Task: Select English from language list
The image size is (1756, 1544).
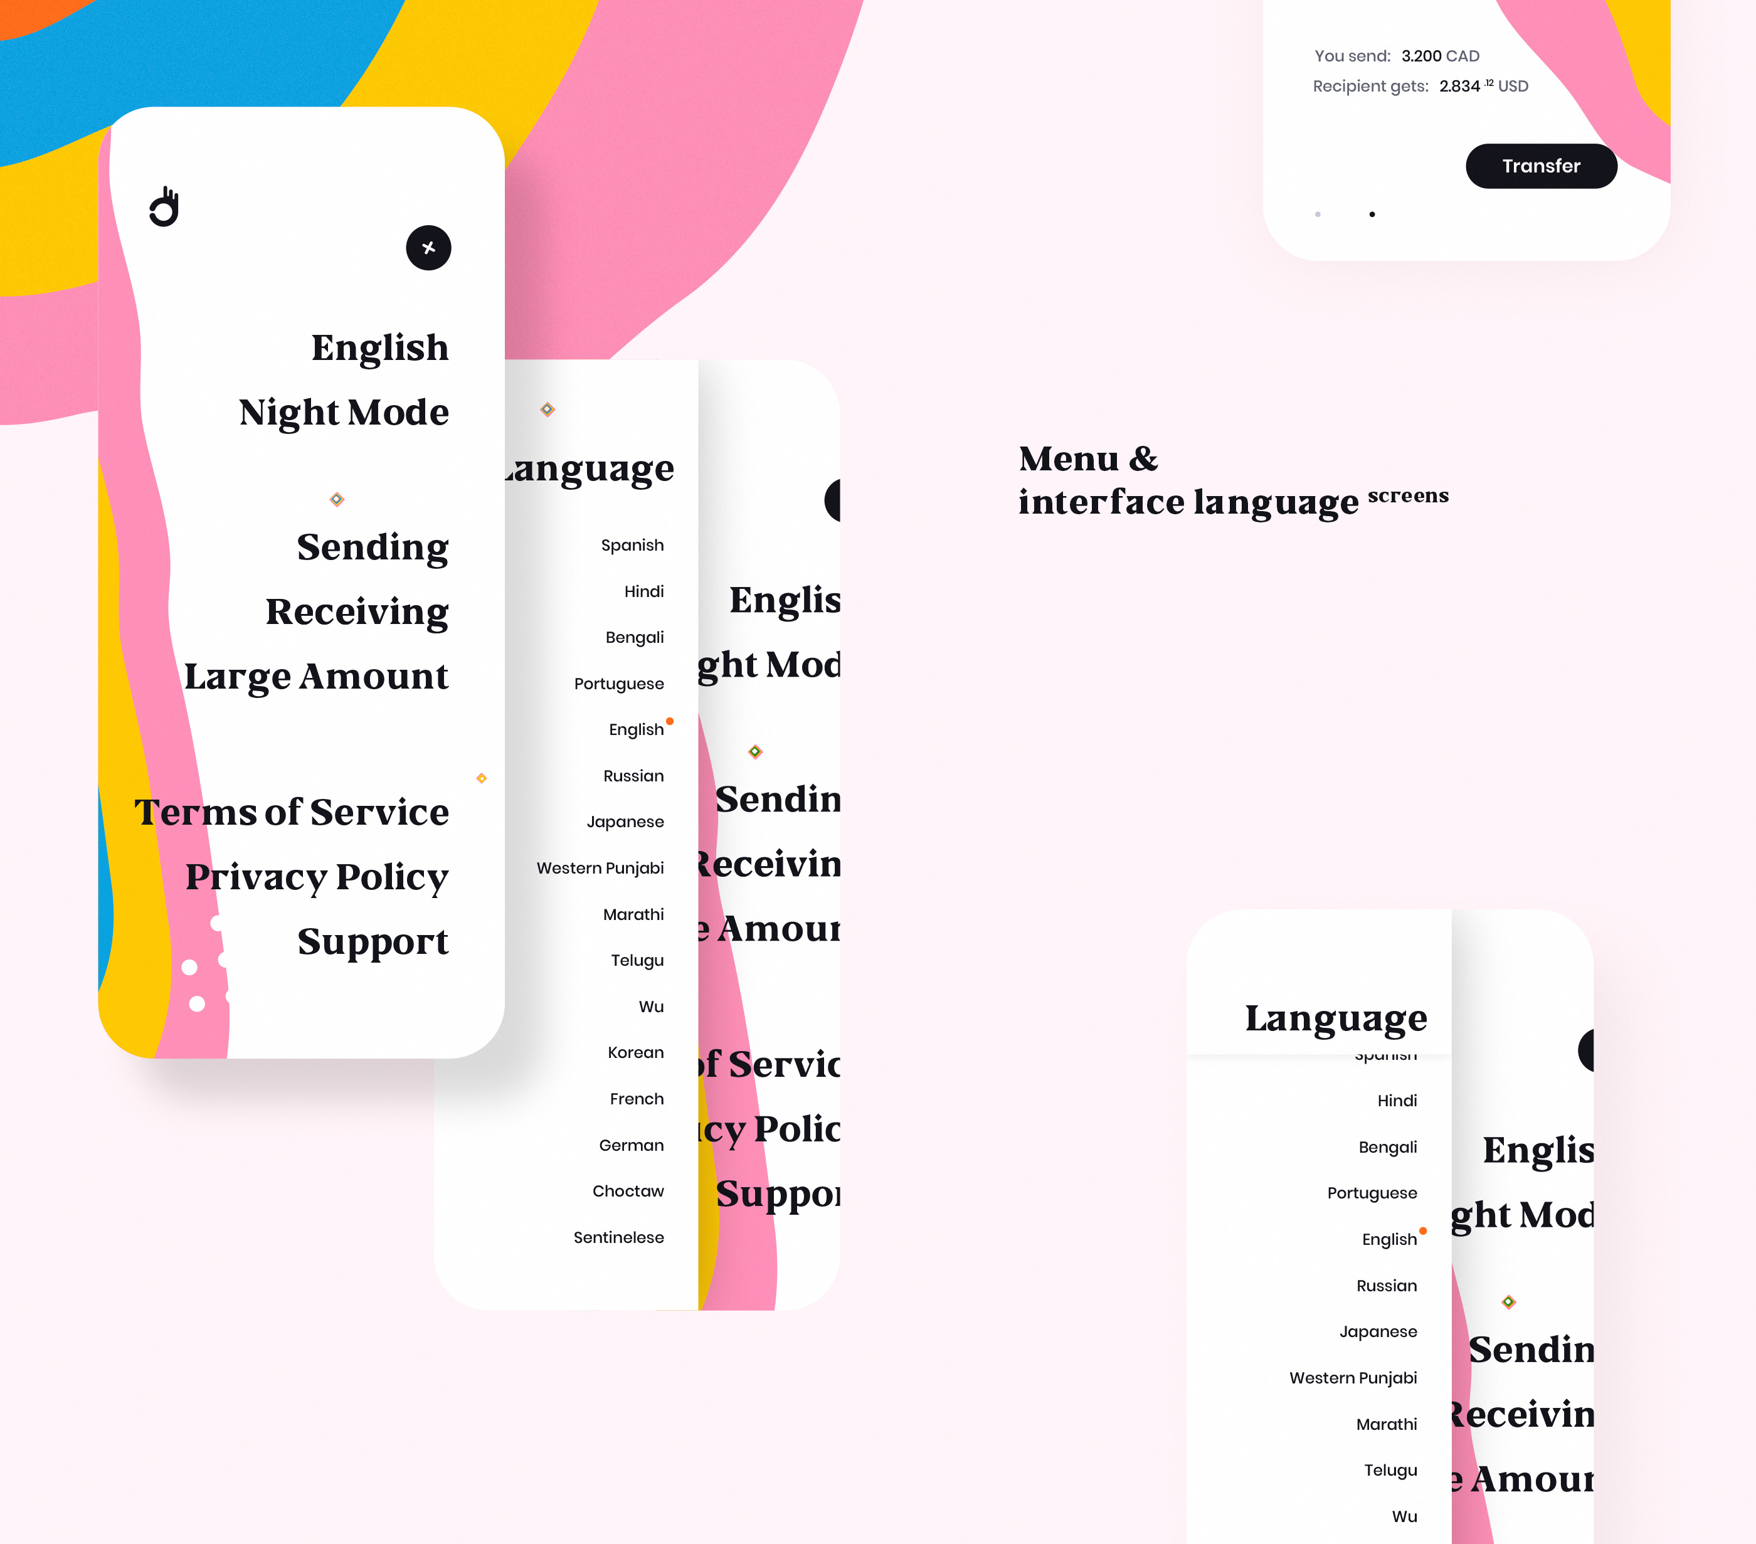Action: click(x=635, y=729)
